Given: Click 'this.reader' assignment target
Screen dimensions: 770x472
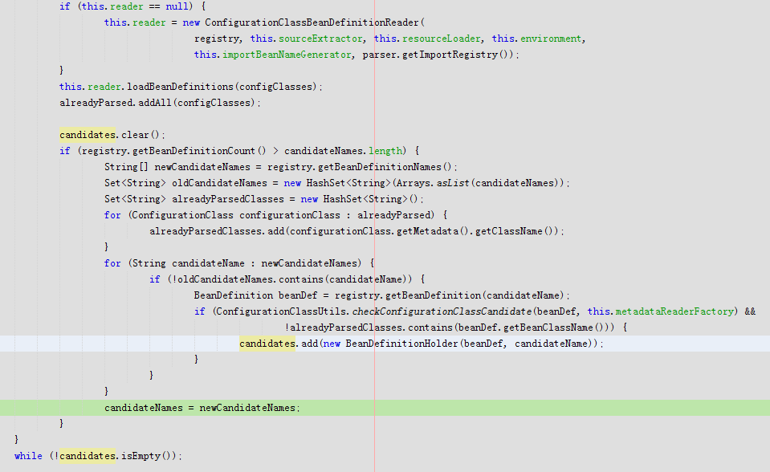Looking at the screenshot, I should coord(135,22).
